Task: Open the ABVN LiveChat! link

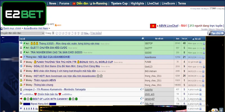Action: (168, 26)
